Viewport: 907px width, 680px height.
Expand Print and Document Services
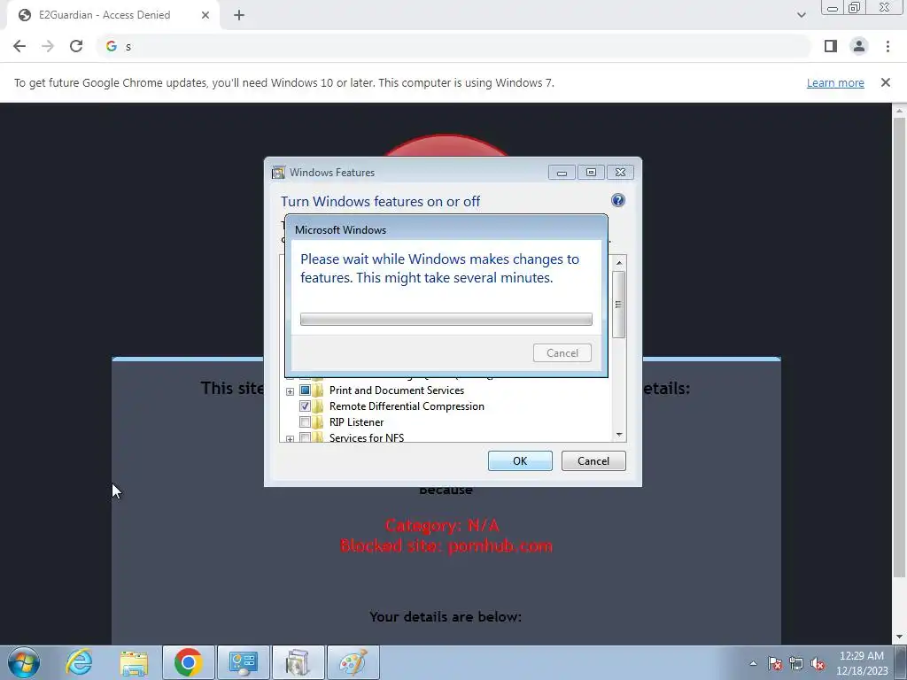point(290,391)
